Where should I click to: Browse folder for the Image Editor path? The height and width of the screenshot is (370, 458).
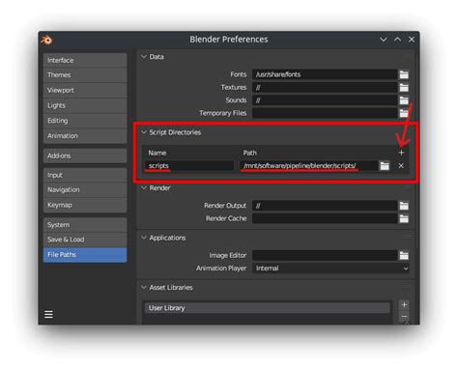pyautogui.click(x=404, y=256)
